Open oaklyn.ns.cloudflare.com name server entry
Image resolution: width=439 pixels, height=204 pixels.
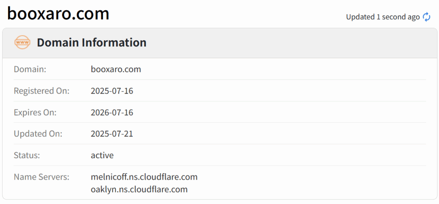(139, 189)
